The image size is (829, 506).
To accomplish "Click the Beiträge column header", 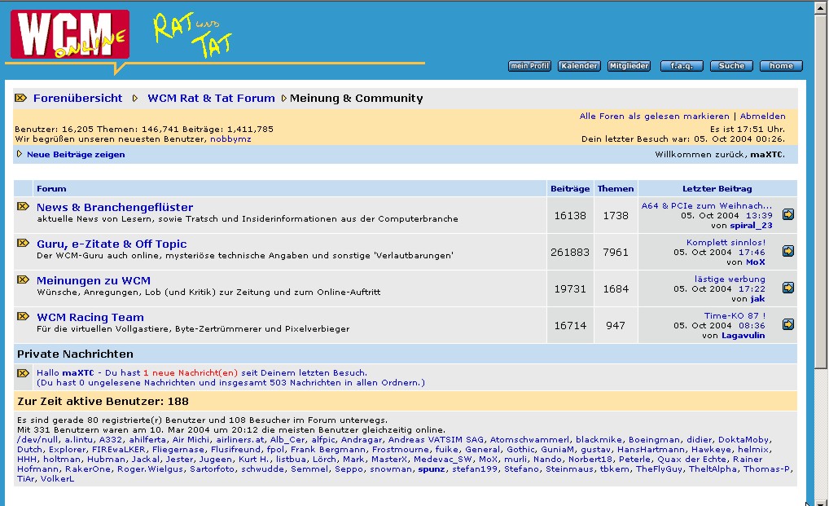I will (x=570, y=189).
